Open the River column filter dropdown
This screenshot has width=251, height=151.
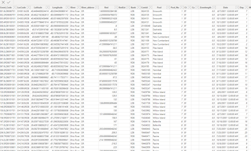pyautogui.click(x=78, y=7)
